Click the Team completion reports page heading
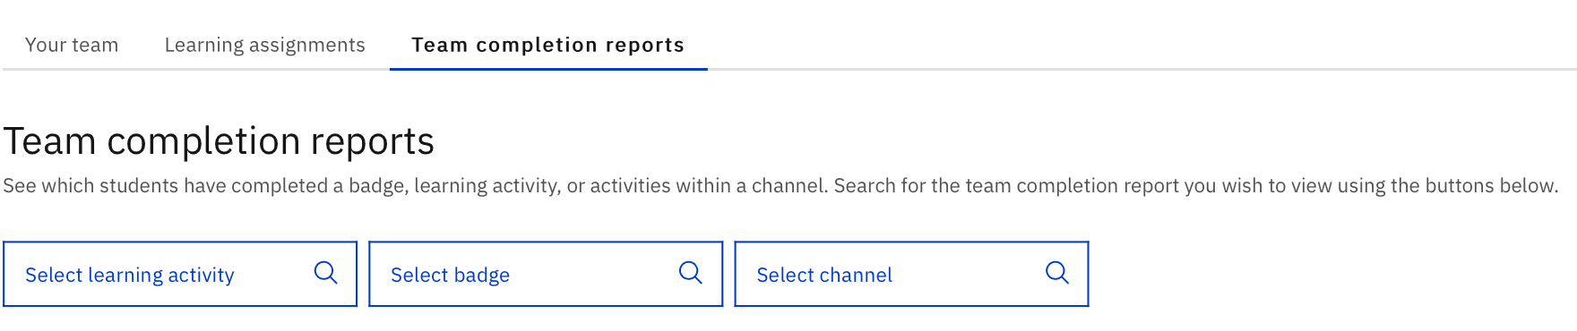Viewport: 1577px width, 331px height. 219,141
